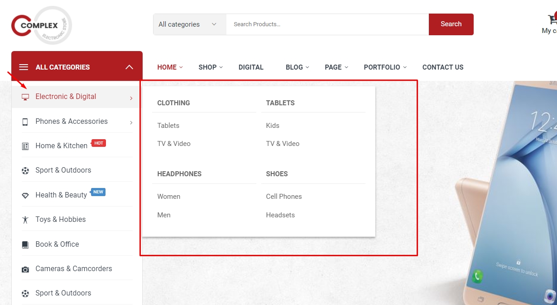Image resolution: width=557 pixels, height=305 pixels.
Task: Select the Home & Kitchen category icon
Action: [x=25, y=145]
